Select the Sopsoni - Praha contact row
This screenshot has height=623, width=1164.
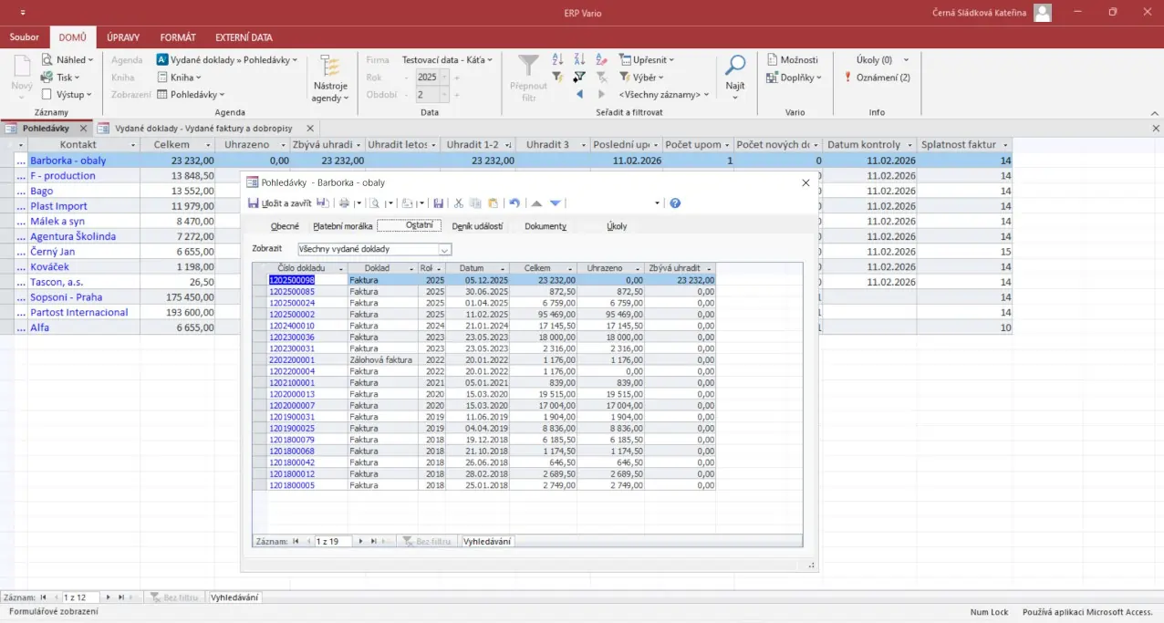point(66,297)
